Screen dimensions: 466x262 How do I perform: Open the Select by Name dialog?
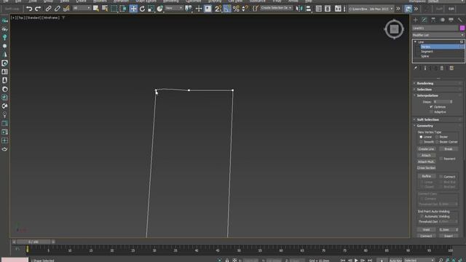105,9
